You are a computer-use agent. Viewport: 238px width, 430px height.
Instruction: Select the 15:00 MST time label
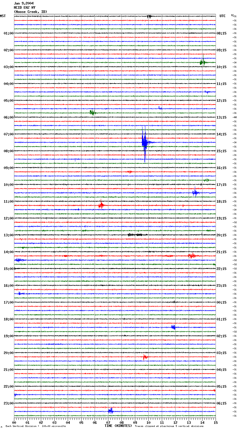9,269
